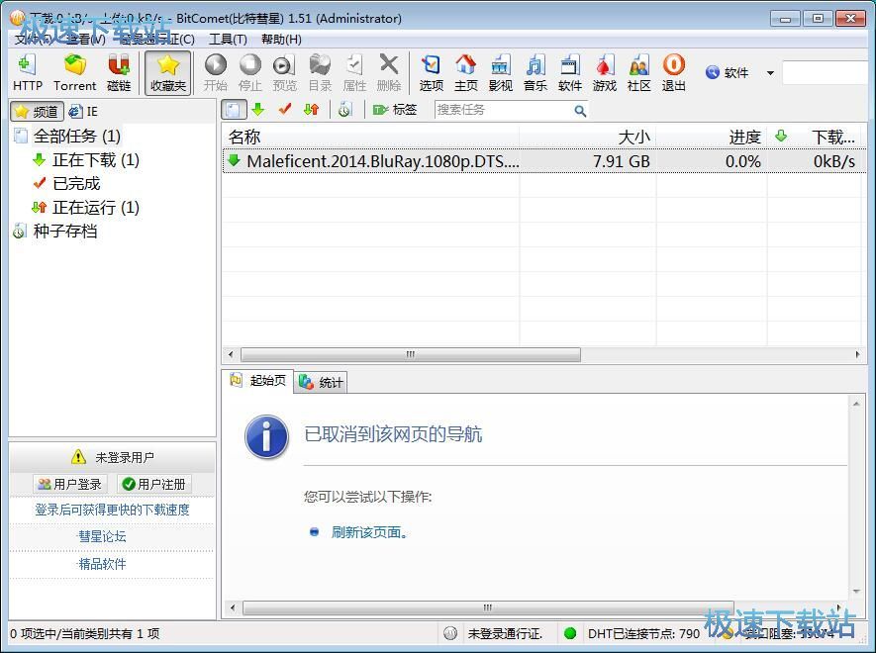Toggle the 收藏夹 favorites panel
This screenshot has width=876, height=653.
point(167,72)
